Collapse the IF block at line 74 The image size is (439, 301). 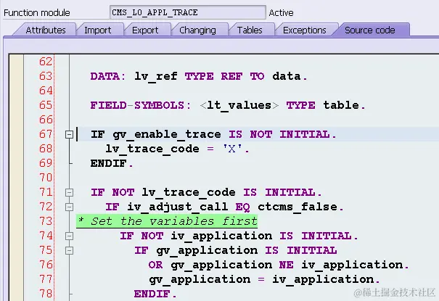pos(69,236)
